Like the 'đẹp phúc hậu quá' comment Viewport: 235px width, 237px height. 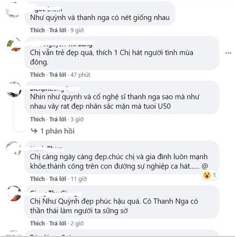click(x=38, y=223)
